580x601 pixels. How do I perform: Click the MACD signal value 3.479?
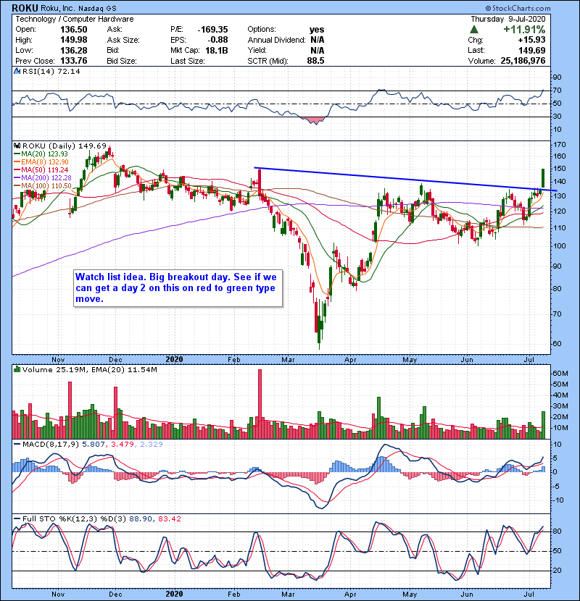[x=122, y=445]
